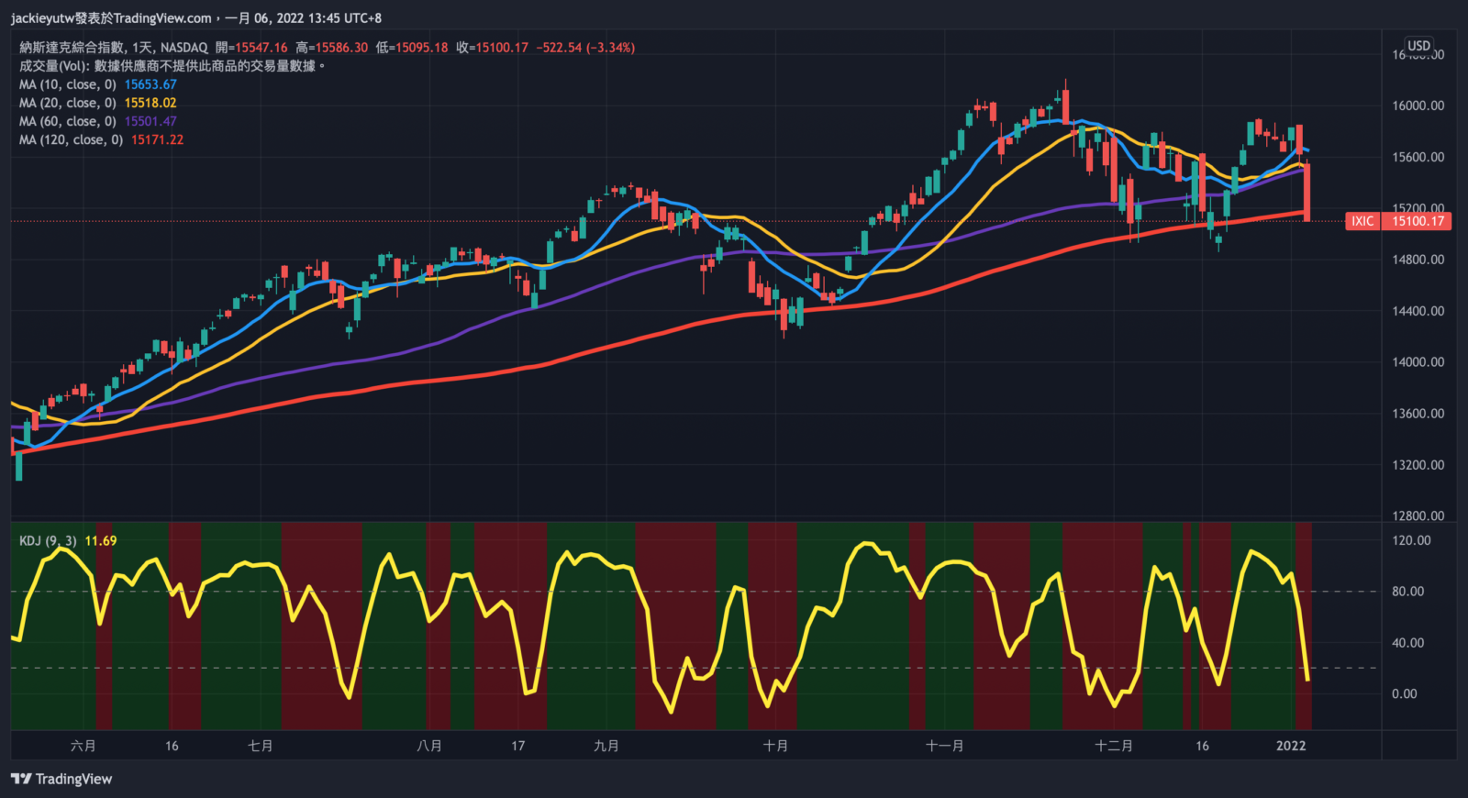
Task: Click the MA (120, close, 0) legend
Action: 72,139
